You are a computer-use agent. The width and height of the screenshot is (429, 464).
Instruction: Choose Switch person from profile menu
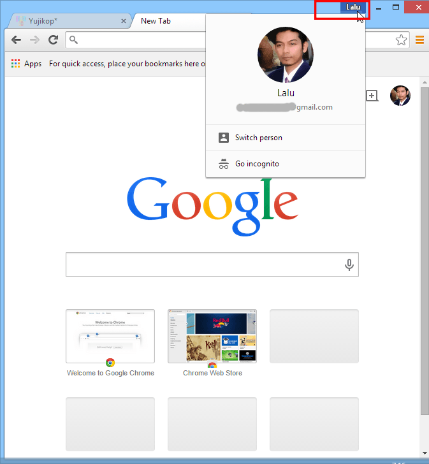tap(286, 138)
